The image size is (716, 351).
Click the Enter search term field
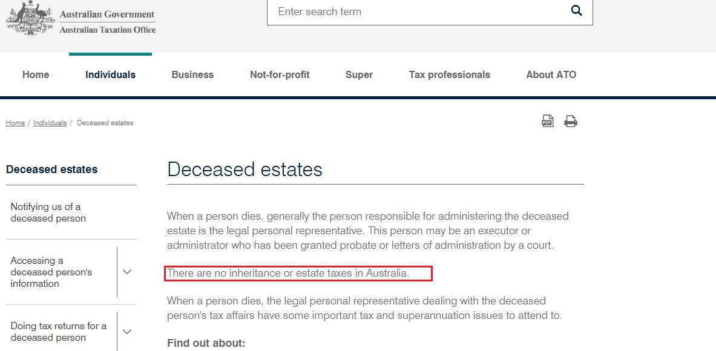[x=418, y=11]
